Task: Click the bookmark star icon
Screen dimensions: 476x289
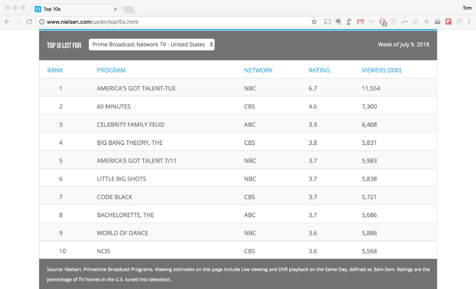Action: click(x=314, y=21)
